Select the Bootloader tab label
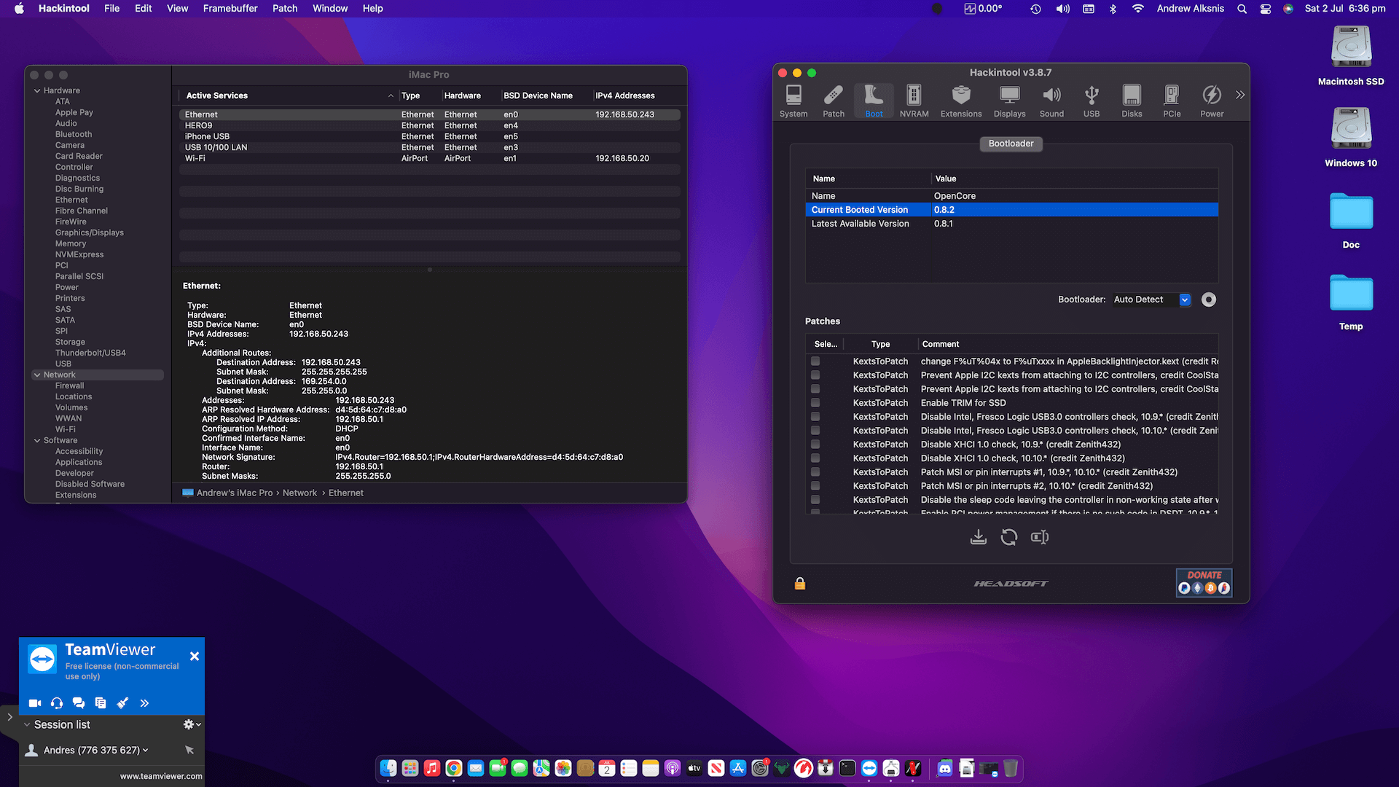The height and width of the screenshot is (787, 1399). coord(1011,144)
